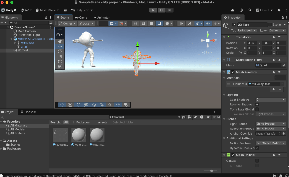Image resolution: width=289 pixels, height=177 pixels.
Task: Select the Rect transform tool
Action: coord(60,62)
